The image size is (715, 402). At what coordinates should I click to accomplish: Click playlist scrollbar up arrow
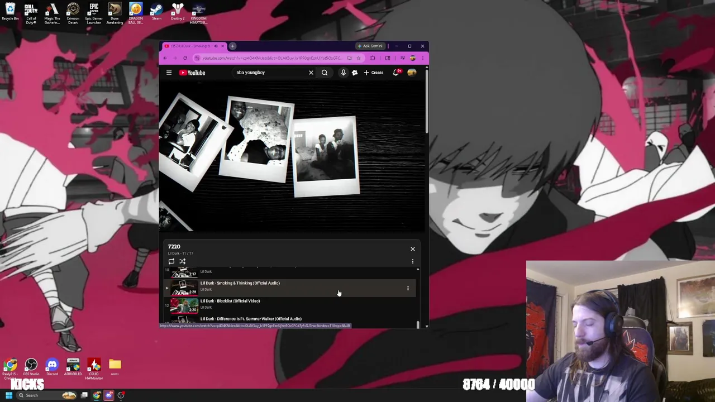point(418,270)
